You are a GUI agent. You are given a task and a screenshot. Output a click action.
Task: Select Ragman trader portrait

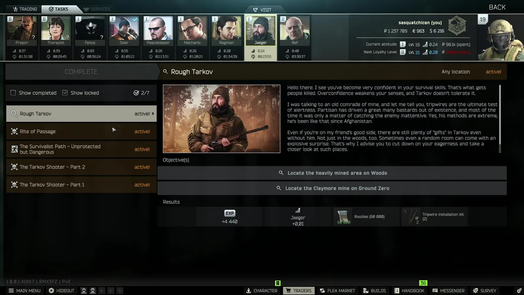(226, 31)
